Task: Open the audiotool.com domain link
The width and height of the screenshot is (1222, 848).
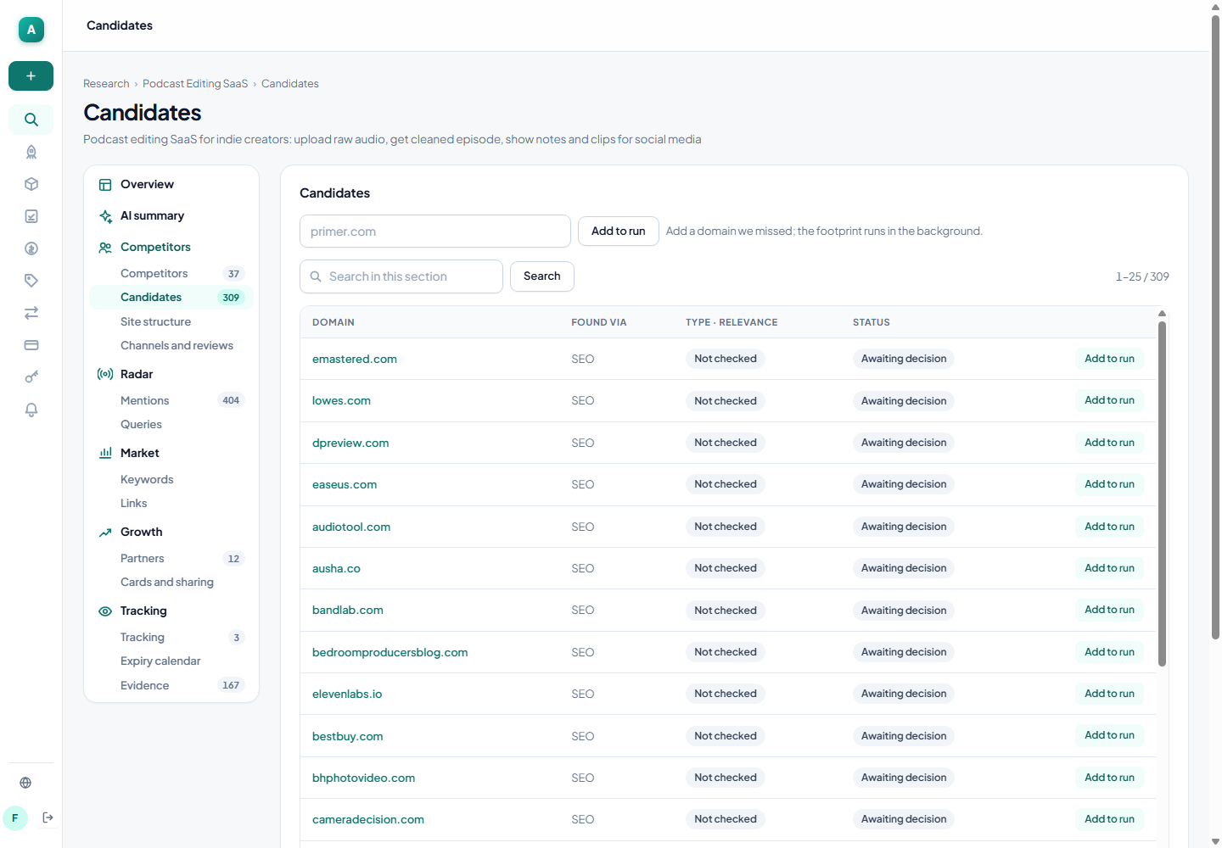Action: point(351,527)
